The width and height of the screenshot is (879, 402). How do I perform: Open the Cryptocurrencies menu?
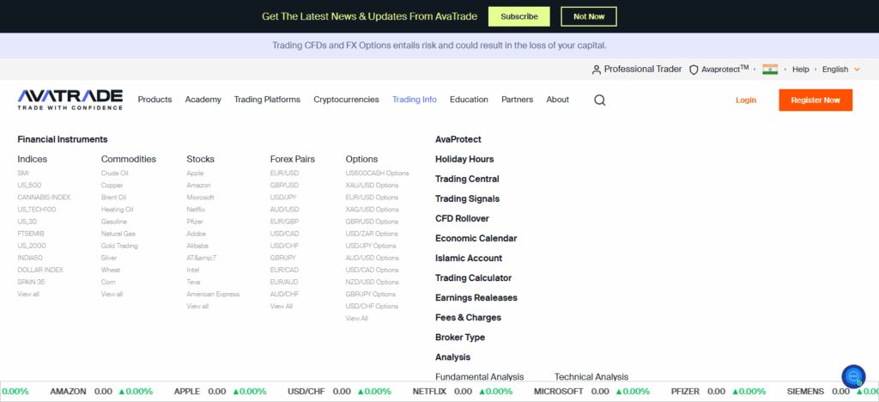(346, 100)
